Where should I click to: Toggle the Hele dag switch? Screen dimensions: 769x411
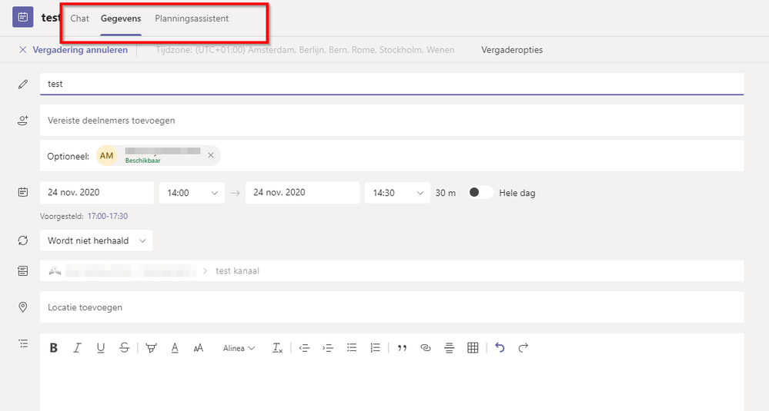pos(480,192)
